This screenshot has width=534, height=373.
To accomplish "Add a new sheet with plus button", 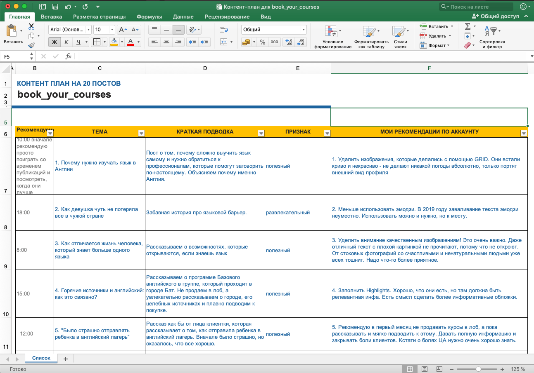I will [66, 359].
